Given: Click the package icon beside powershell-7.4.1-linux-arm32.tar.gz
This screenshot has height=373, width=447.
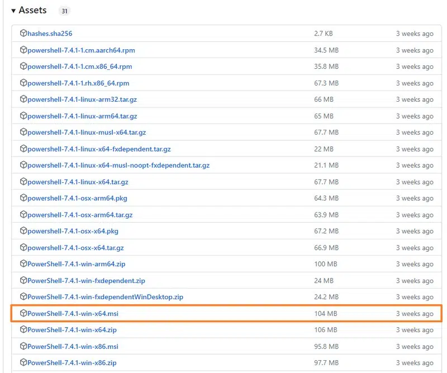Looking at the screenshot, I should click(x=22, y=100).
